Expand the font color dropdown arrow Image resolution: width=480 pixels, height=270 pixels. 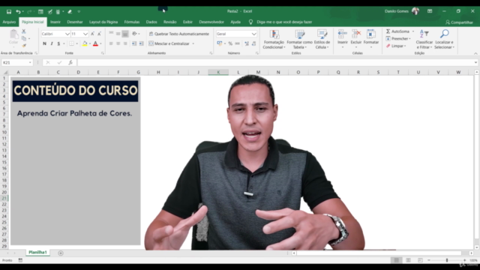click(100, 43)
